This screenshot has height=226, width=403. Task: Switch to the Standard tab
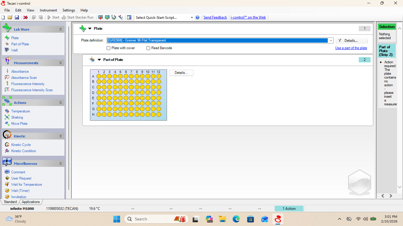point(10,202)
